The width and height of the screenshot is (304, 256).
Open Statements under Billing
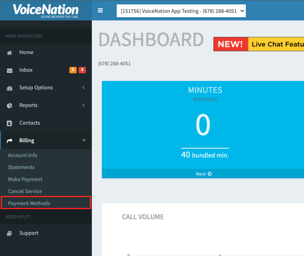click(21, 167)
